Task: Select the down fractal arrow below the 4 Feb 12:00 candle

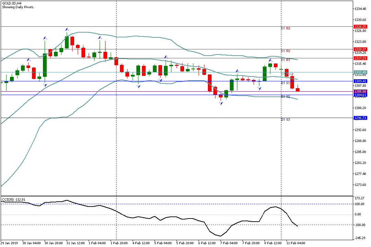Action: point(138,86)
